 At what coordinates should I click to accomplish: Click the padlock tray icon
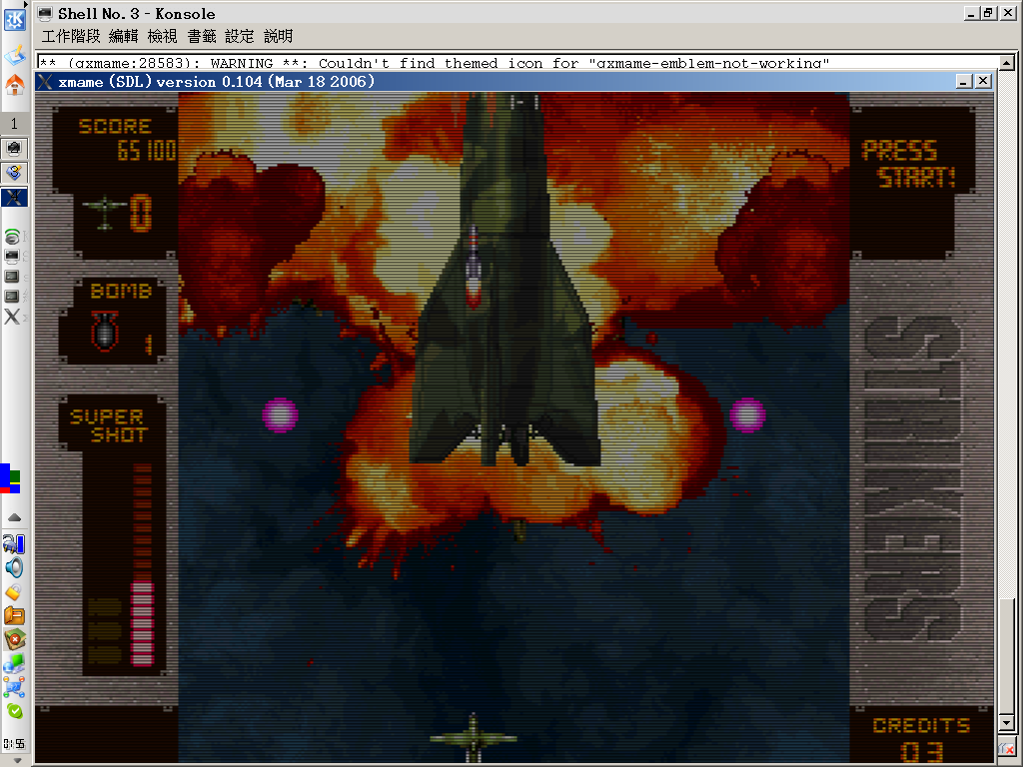14,592
